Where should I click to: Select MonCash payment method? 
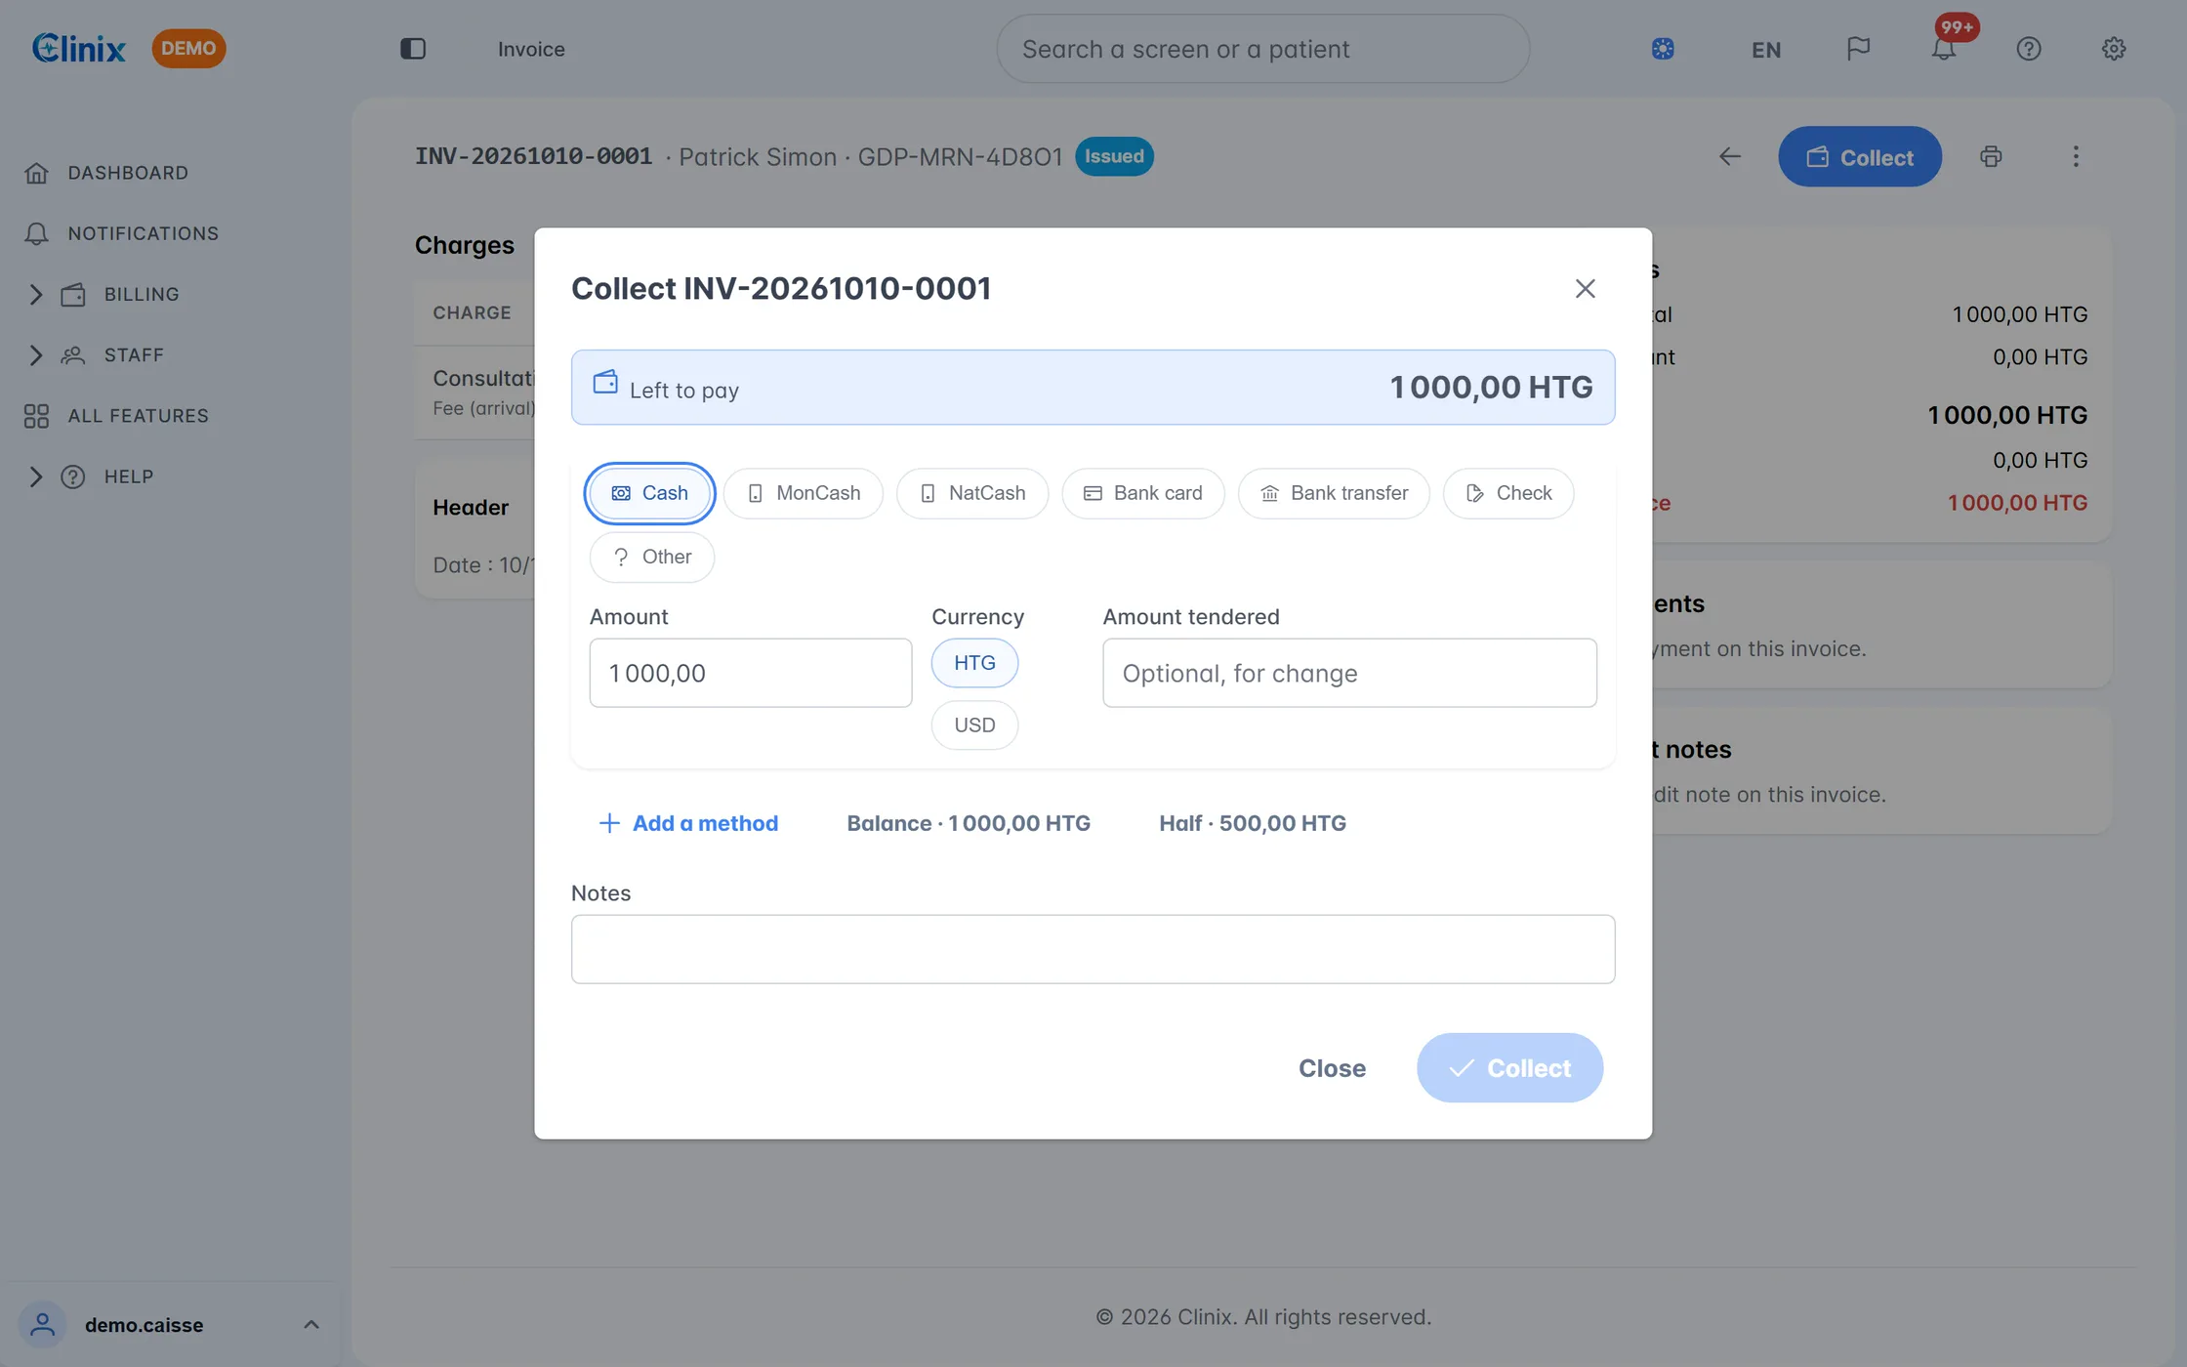(x=804, y=493)
